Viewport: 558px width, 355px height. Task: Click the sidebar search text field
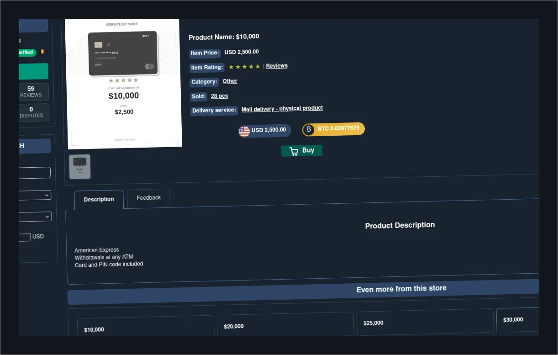point(35,173)
